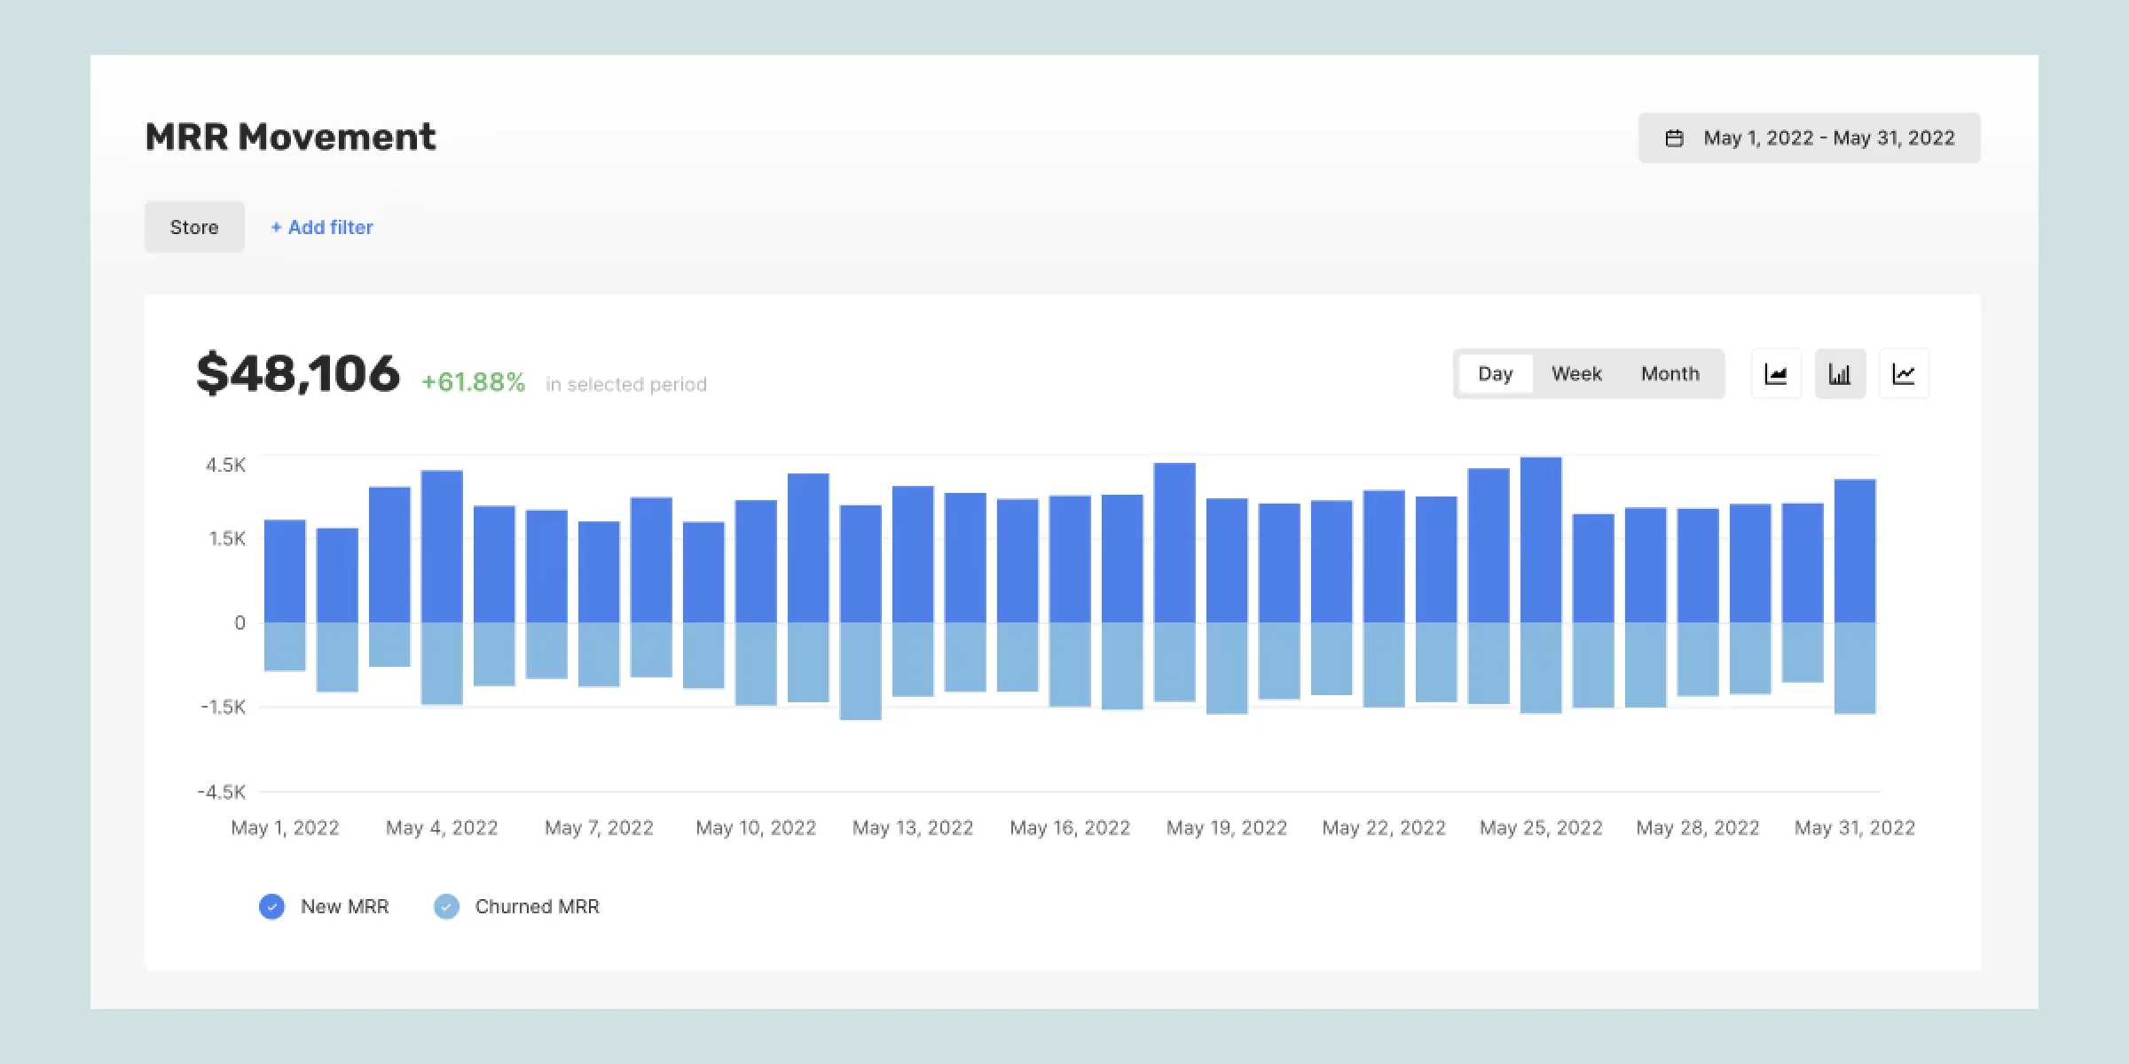Click the Add filter link
The height and width of the screenshot is (1064, 2129).
tap(322, 227)
